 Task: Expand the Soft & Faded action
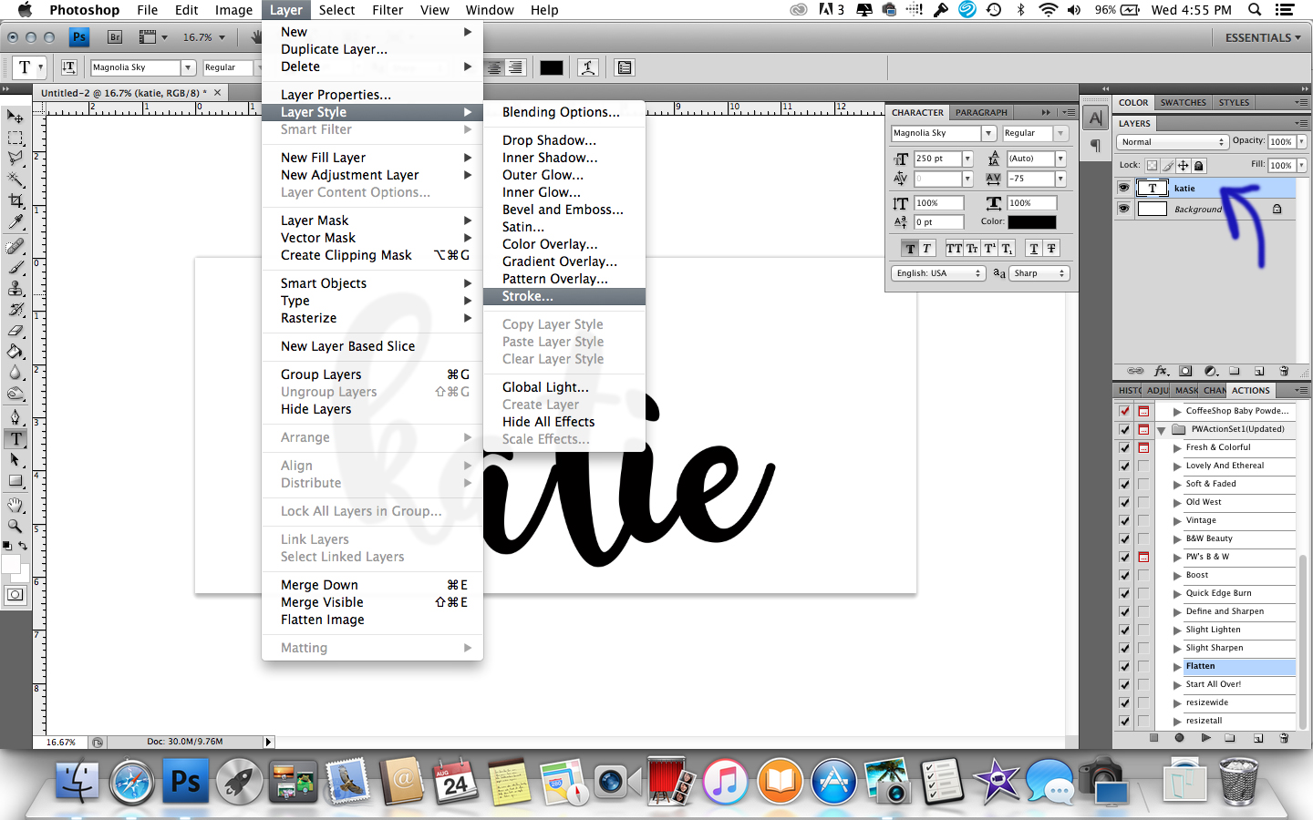click(x=1177, y=484)
